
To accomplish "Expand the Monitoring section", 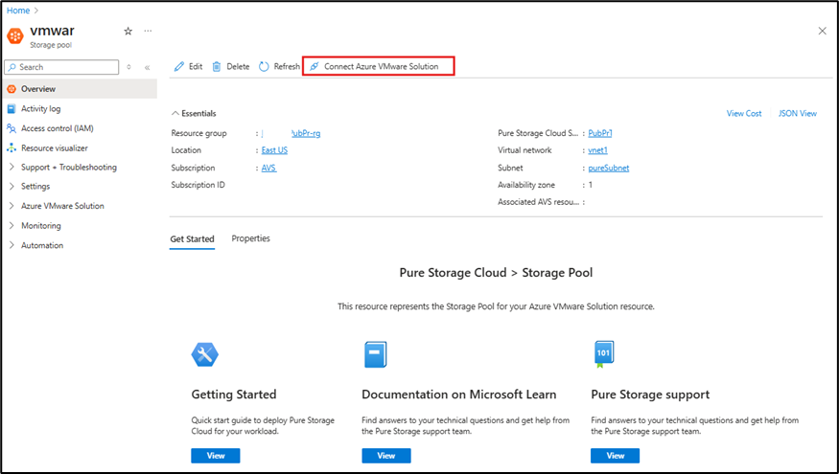I will point(12,226).
